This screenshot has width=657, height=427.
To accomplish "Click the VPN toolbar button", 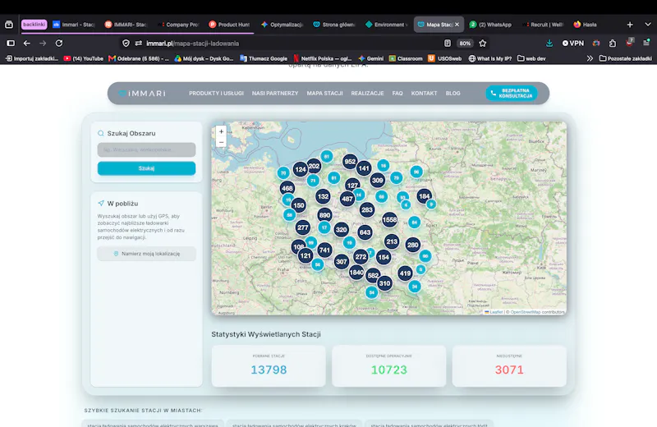I will click(x=572, y=44).
